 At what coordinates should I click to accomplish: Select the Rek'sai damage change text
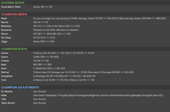tap(83, 72)
